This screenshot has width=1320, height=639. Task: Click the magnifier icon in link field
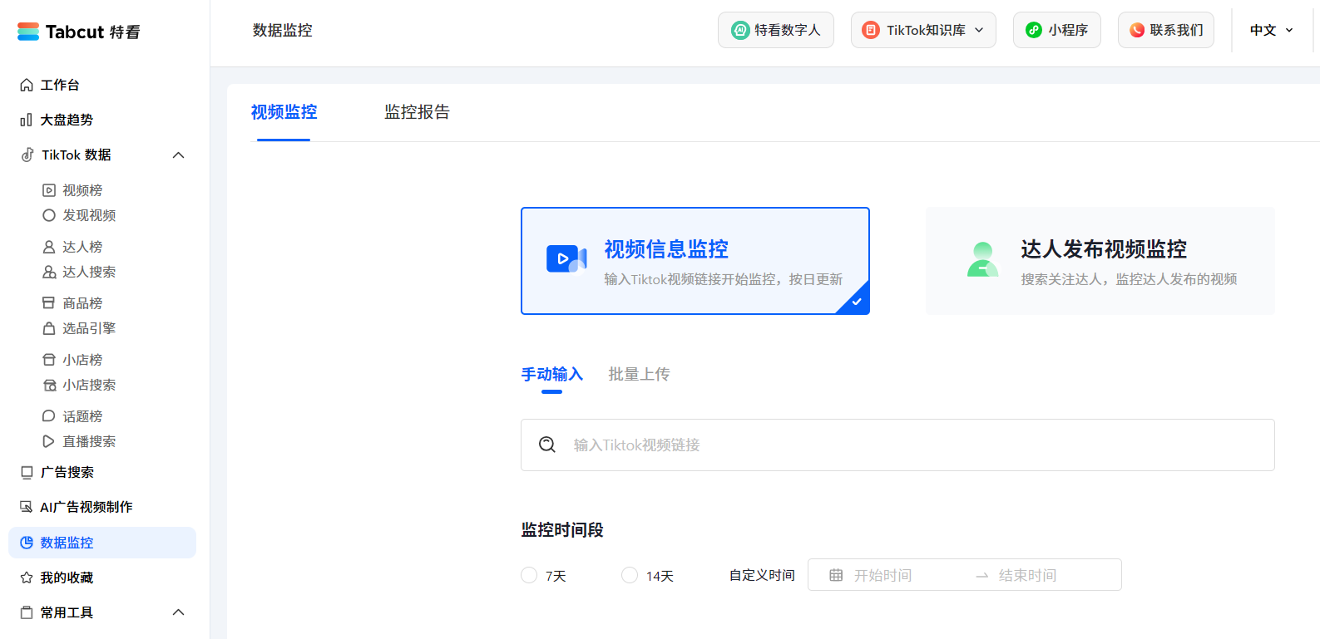coord(547,445)
